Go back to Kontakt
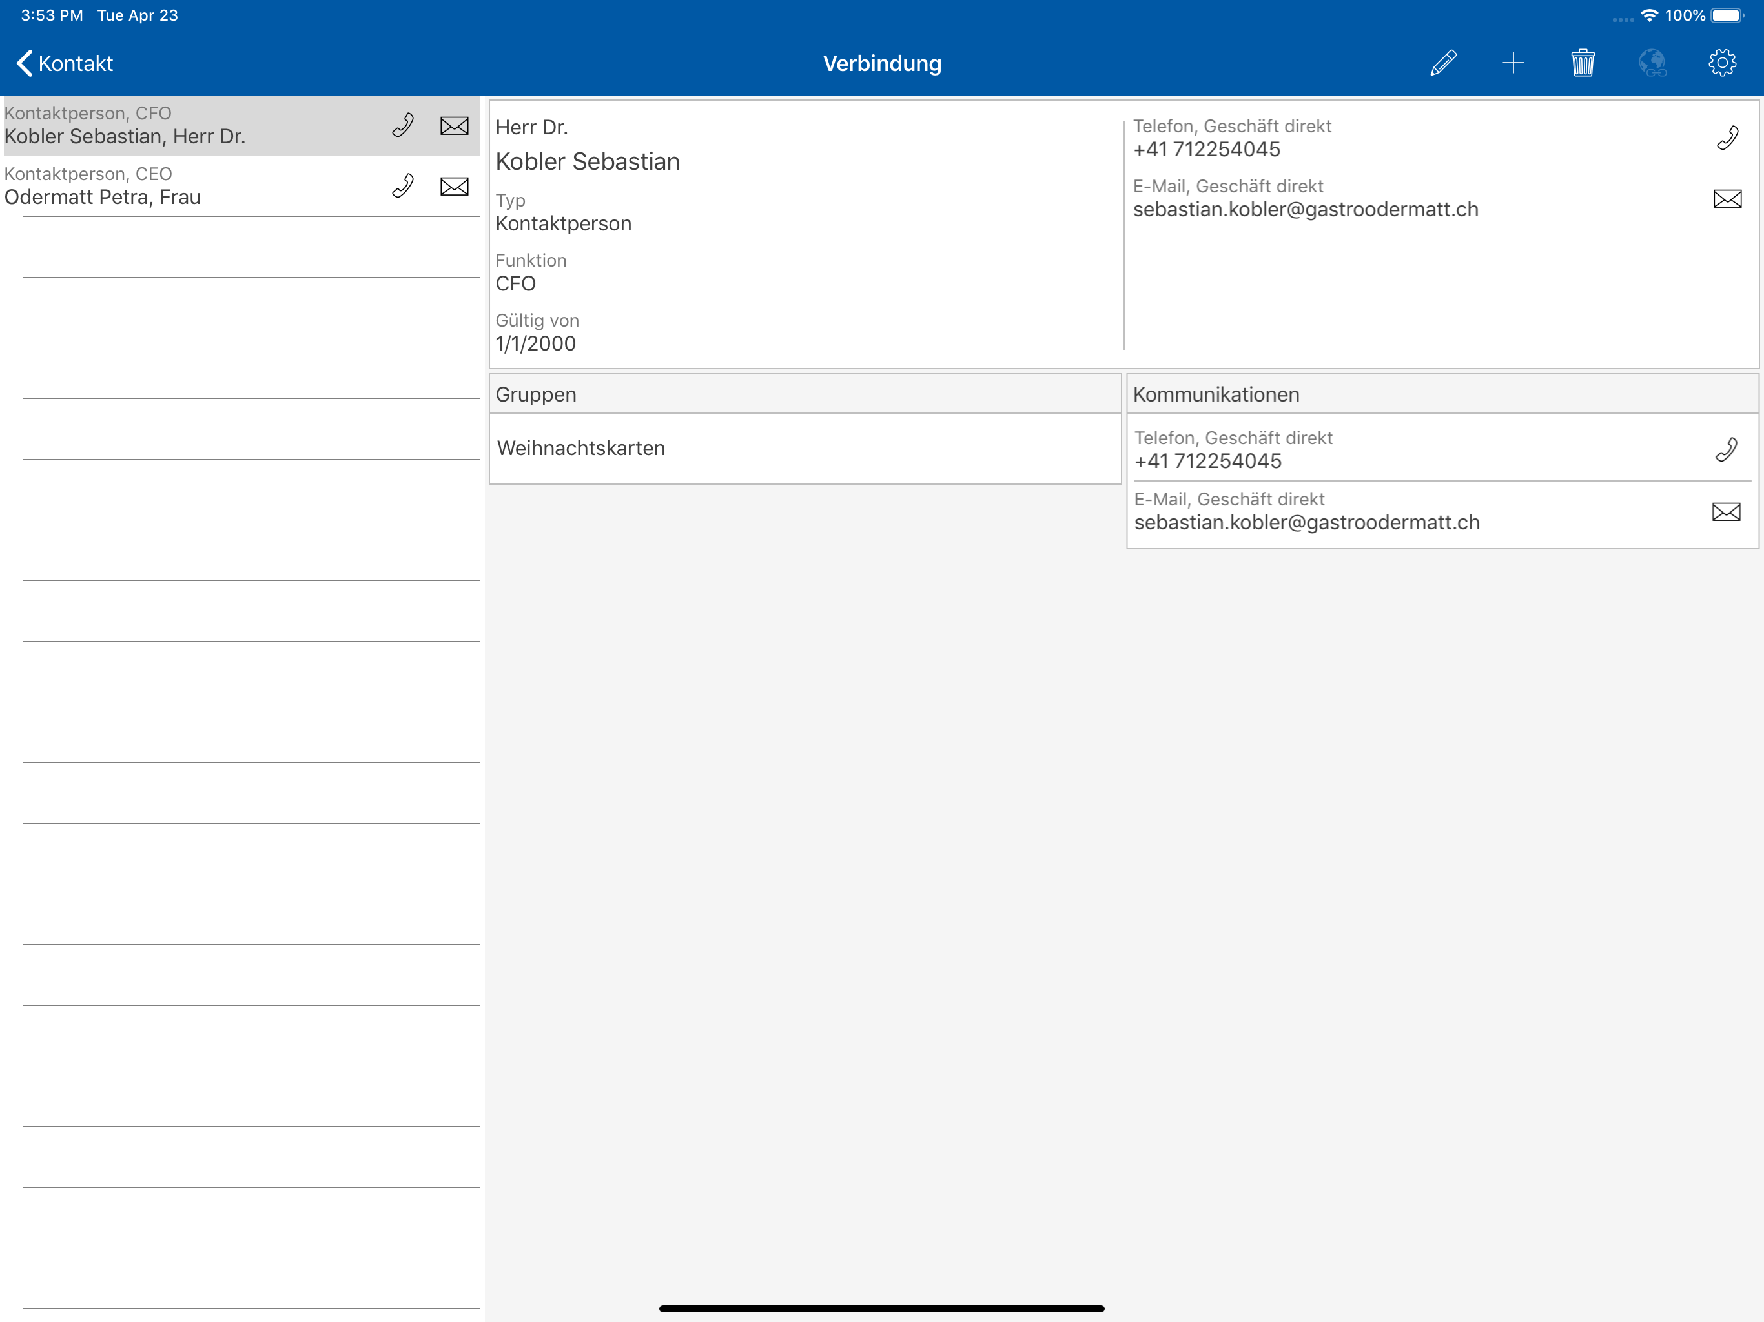 tap(65, 63)
